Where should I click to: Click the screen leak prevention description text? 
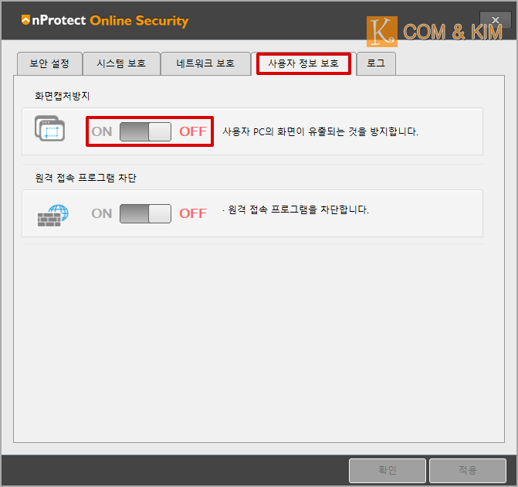320,131
